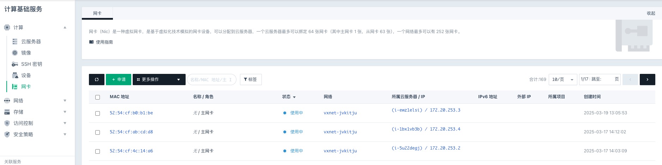Click the refresh icon button
The image size is (662, 165).
point(96,80)
